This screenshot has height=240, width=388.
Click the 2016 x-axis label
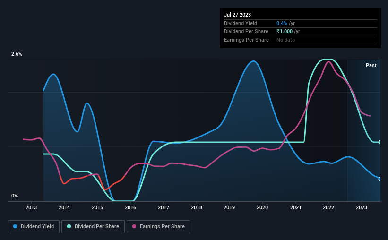tap(130, 207)
